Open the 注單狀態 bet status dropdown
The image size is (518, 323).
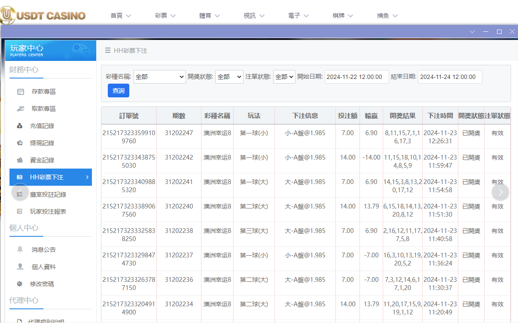[x=284, y=76]
